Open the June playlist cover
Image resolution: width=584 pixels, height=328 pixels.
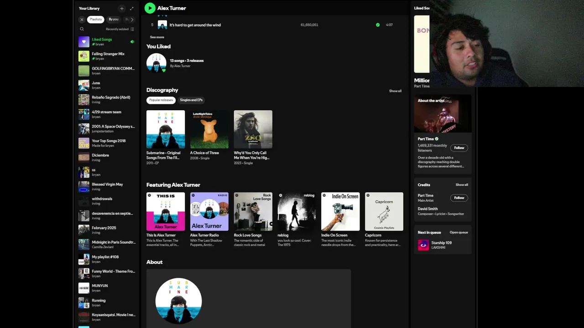pyautogui.click(x=84, y=85)
